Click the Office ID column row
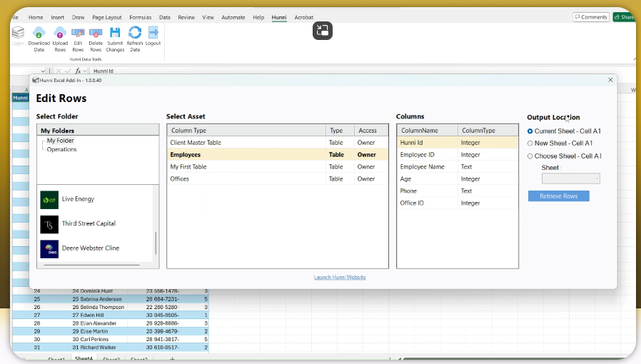 (458, 203)
